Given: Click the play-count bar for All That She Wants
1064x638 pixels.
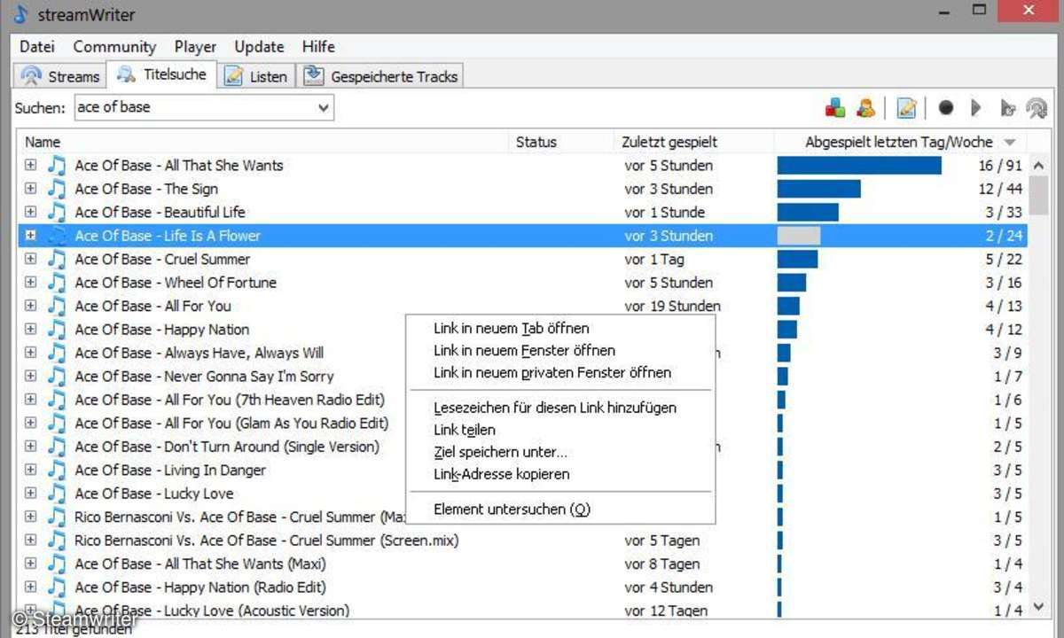Looking at the screenshot, I should pos(859,165).
